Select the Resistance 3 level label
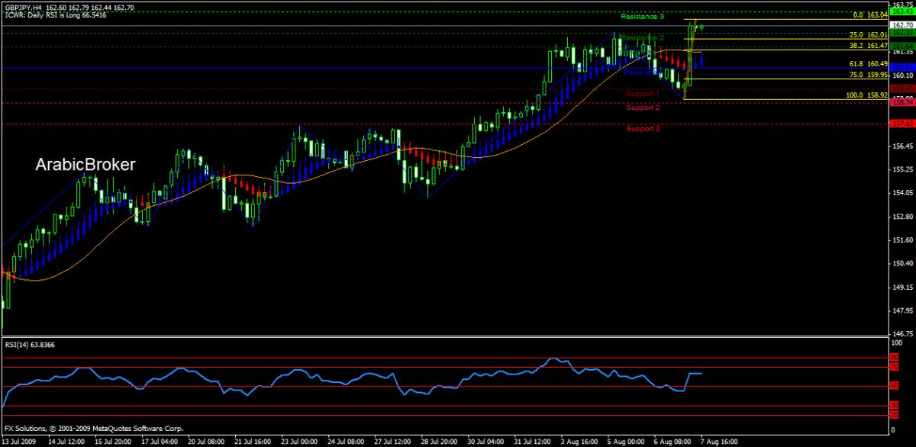 [642, 17]
